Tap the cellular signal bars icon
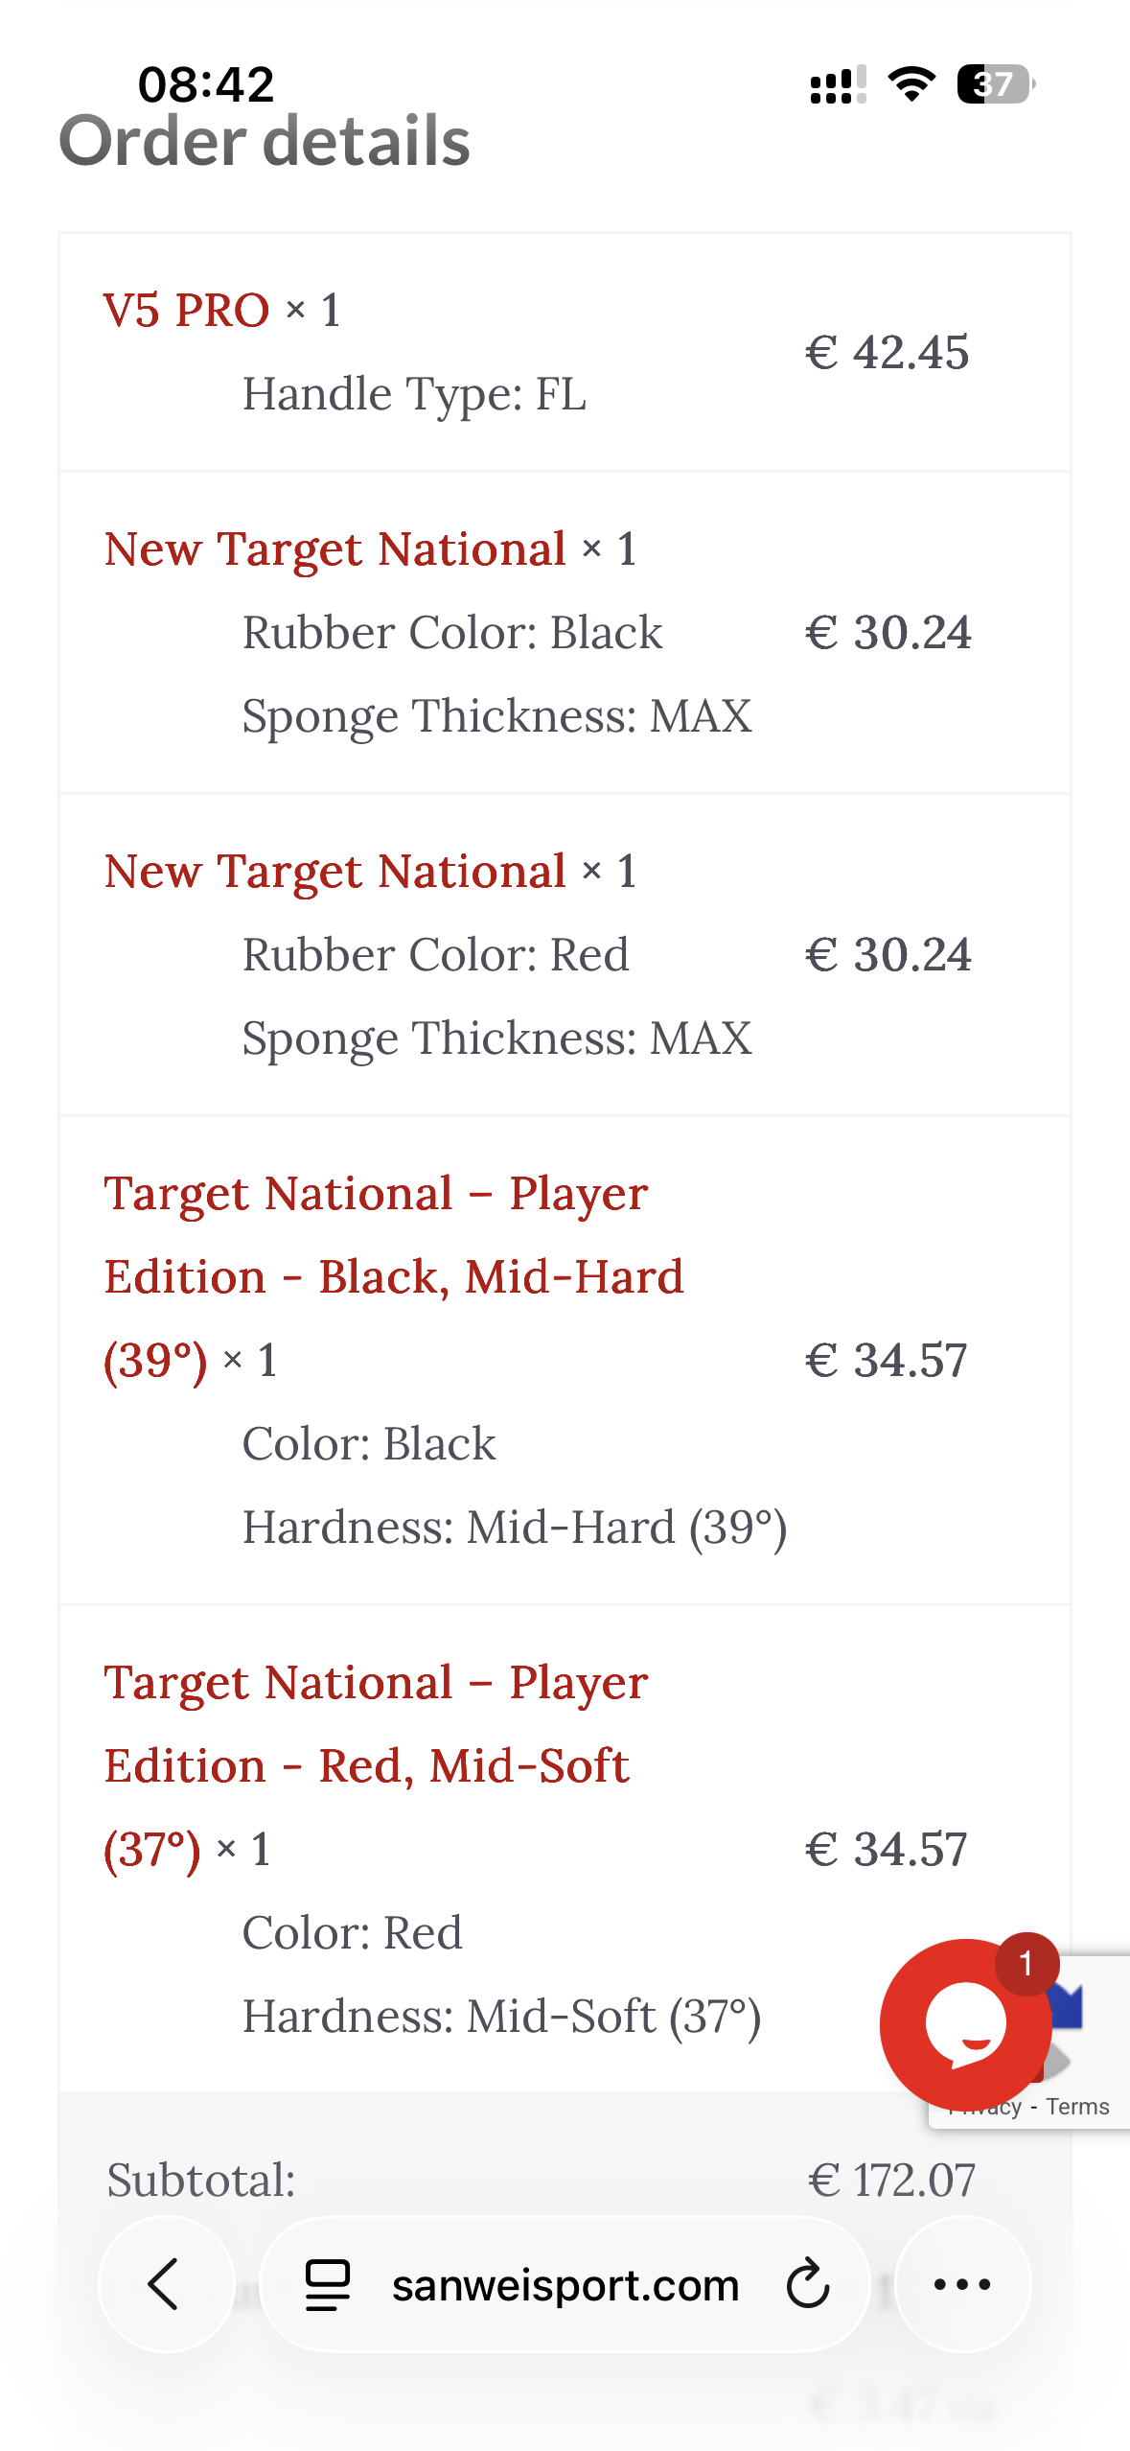 [x=837, y=84]
